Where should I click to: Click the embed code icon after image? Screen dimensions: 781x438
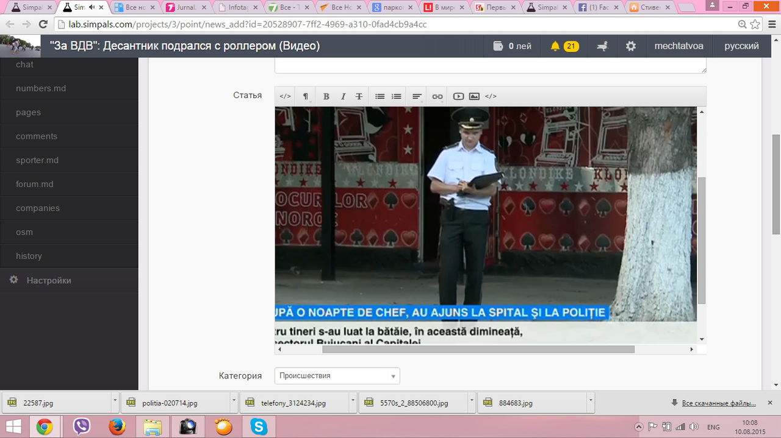click(x=491, y=96)
